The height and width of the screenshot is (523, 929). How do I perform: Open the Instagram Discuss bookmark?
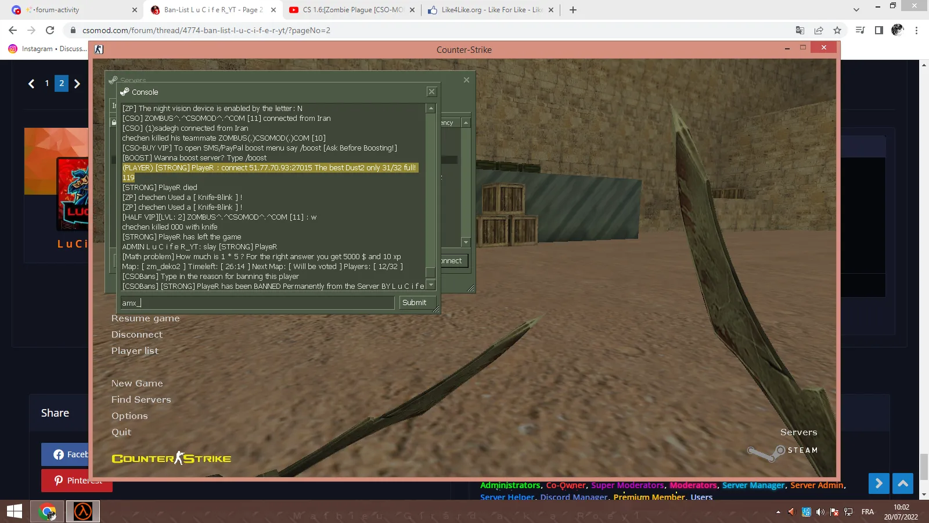48,49
